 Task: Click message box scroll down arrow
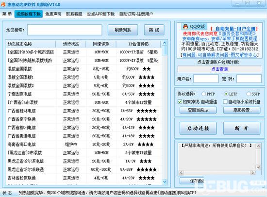pyautogui.click(x=258, y=167)
